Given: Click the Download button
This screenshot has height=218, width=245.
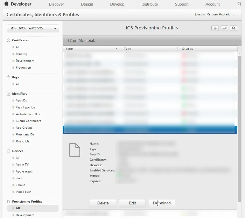Looking at the screenshot, I should coord(162,203).
